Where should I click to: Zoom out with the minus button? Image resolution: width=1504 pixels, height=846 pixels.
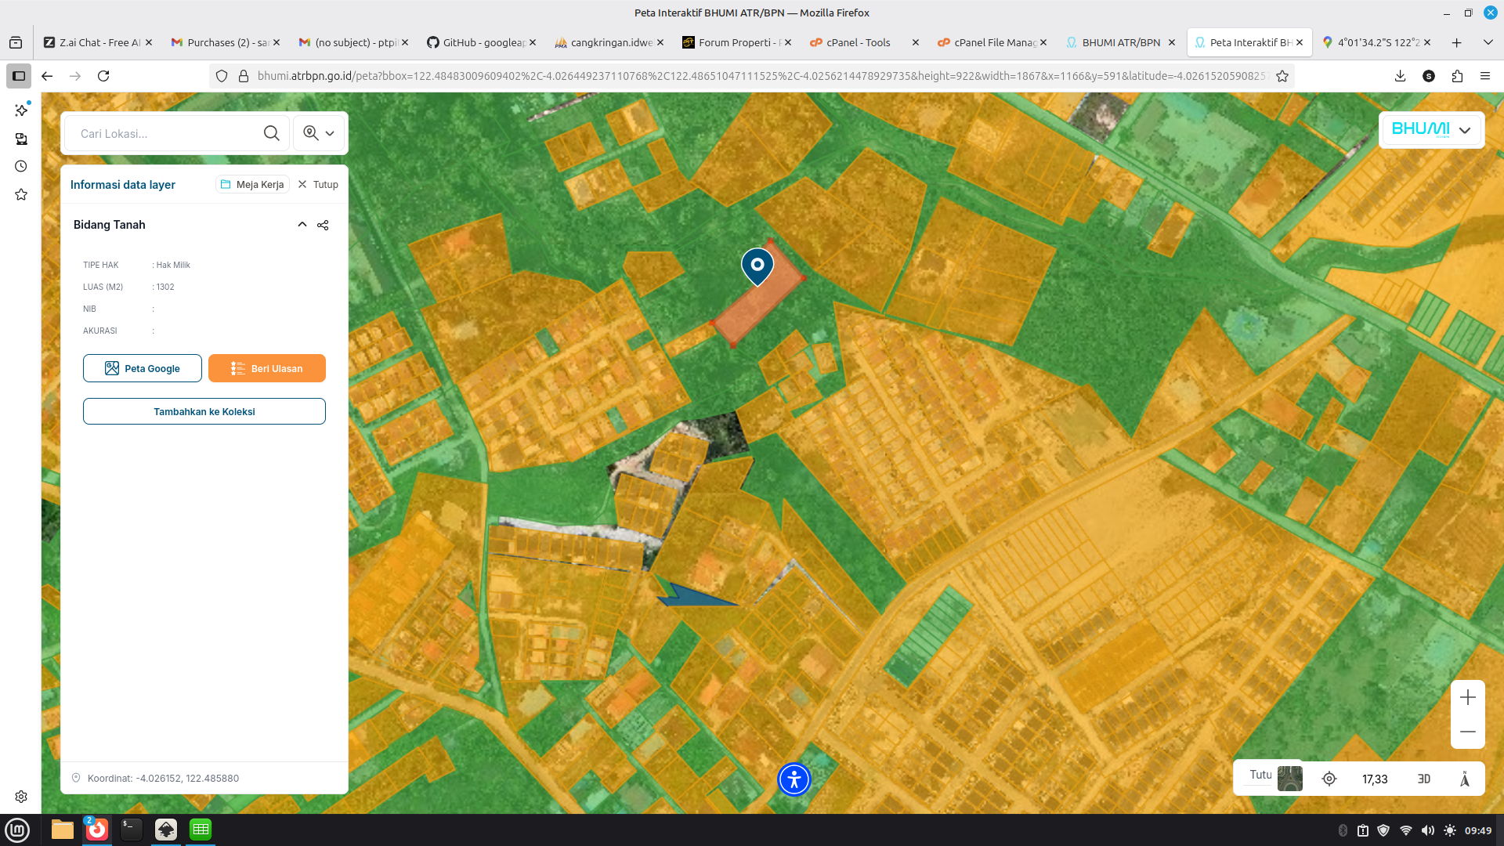(1467, 732)
